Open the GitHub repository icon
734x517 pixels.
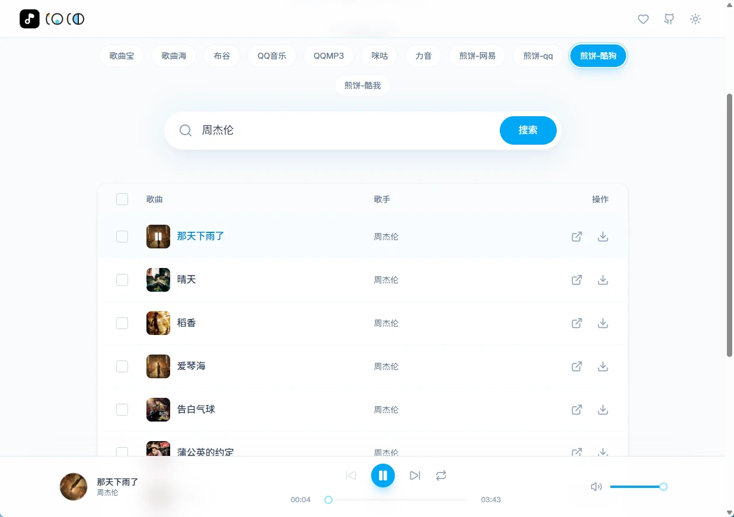669,19
